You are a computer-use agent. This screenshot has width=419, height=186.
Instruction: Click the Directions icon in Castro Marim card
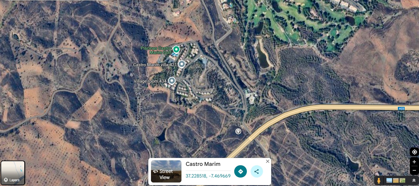(240, 171)
